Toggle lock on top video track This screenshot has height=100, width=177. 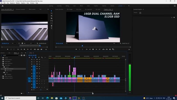32,59
